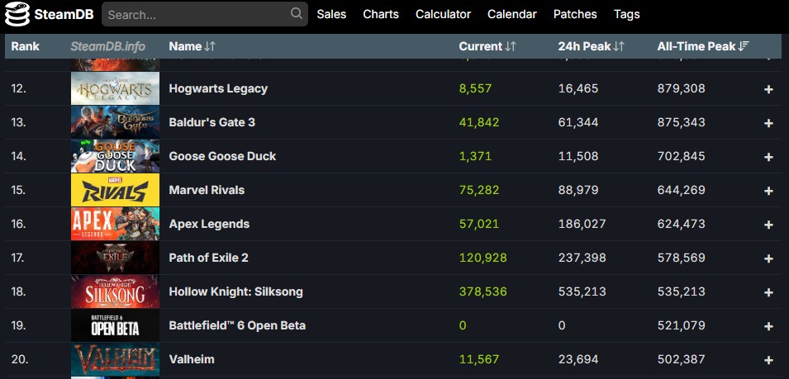Sort table by 24h Peak column
789x379 pixels.
coord(592,46)
